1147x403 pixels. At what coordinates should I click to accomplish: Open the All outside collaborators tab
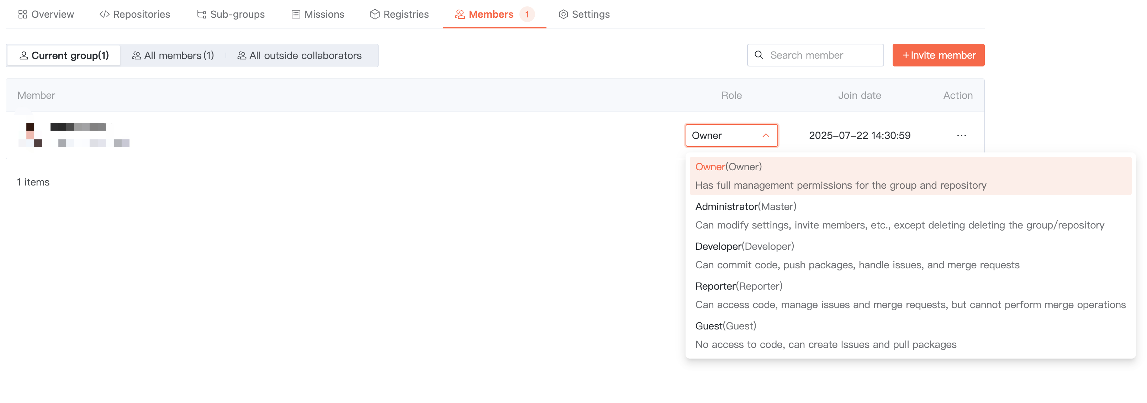(299, 55)
